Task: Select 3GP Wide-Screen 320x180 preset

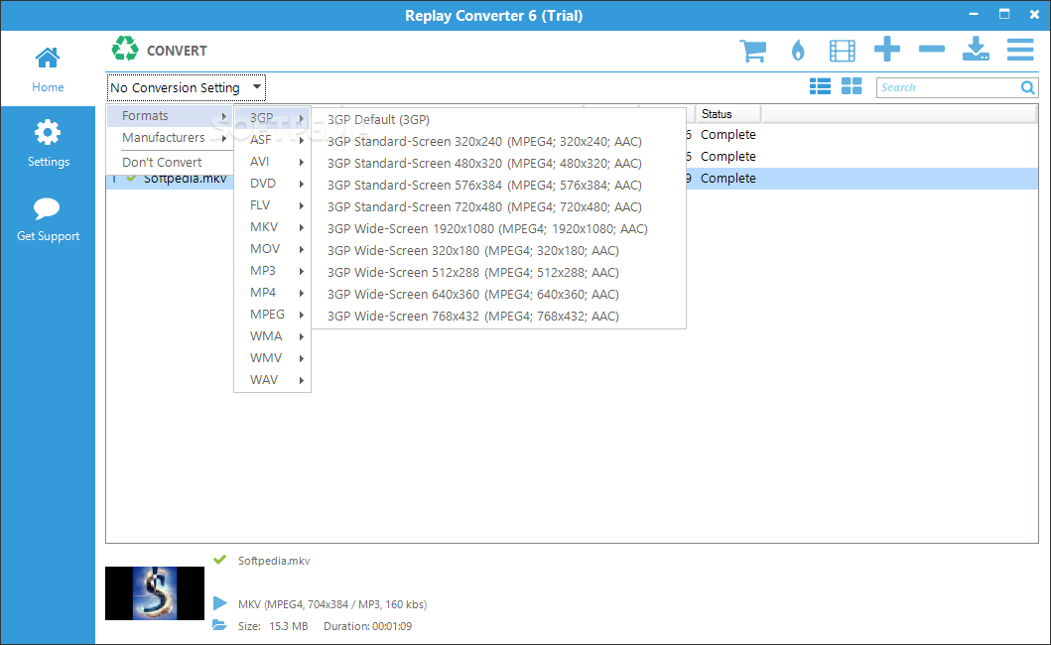Action: (x=498, y=250)
